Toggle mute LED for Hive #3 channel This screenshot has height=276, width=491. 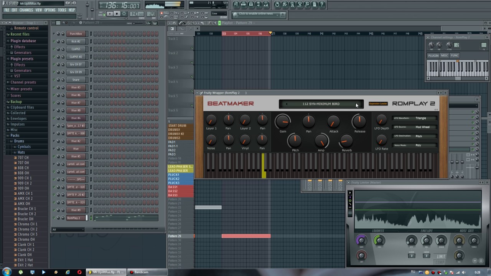(54, 87)
